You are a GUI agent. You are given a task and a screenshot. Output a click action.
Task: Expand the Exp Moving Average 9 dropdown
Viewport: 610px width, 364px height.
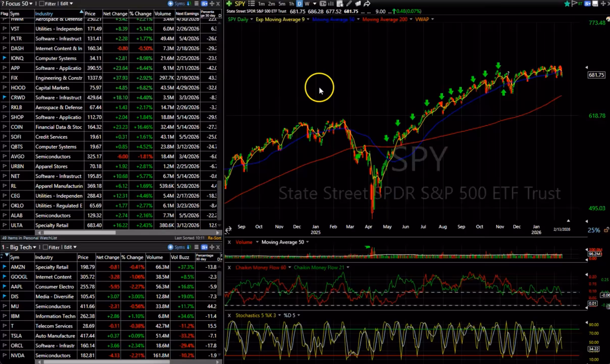pyautogui.click(x=308, y=19)
